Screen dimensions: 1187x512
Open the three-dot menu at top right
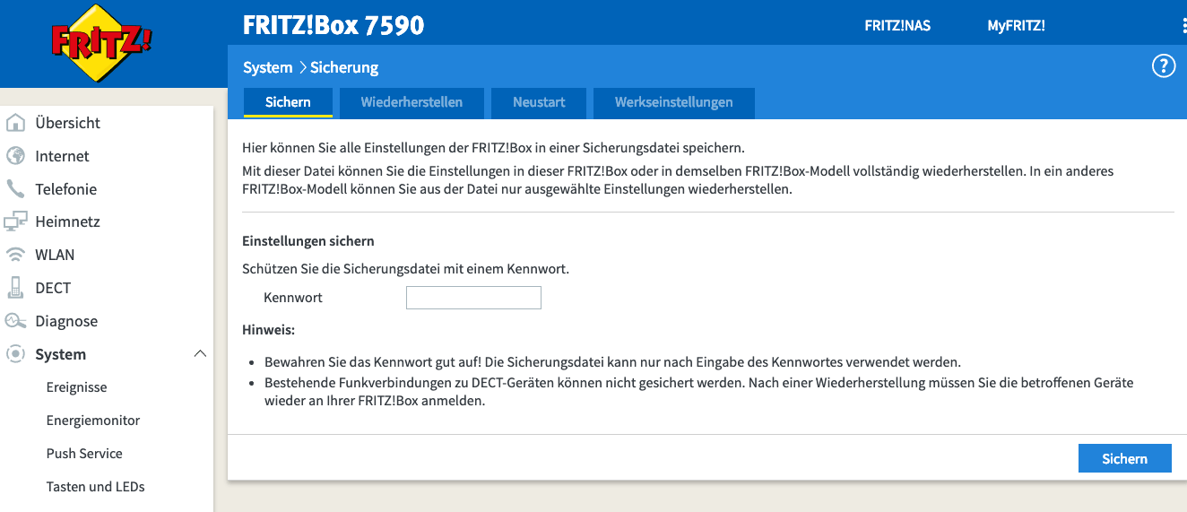[1183, 26]
